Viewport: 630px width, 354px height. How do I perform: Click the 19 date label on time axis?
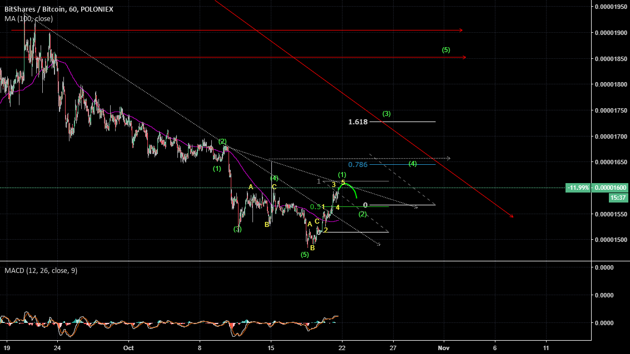[x=7, y=347]
